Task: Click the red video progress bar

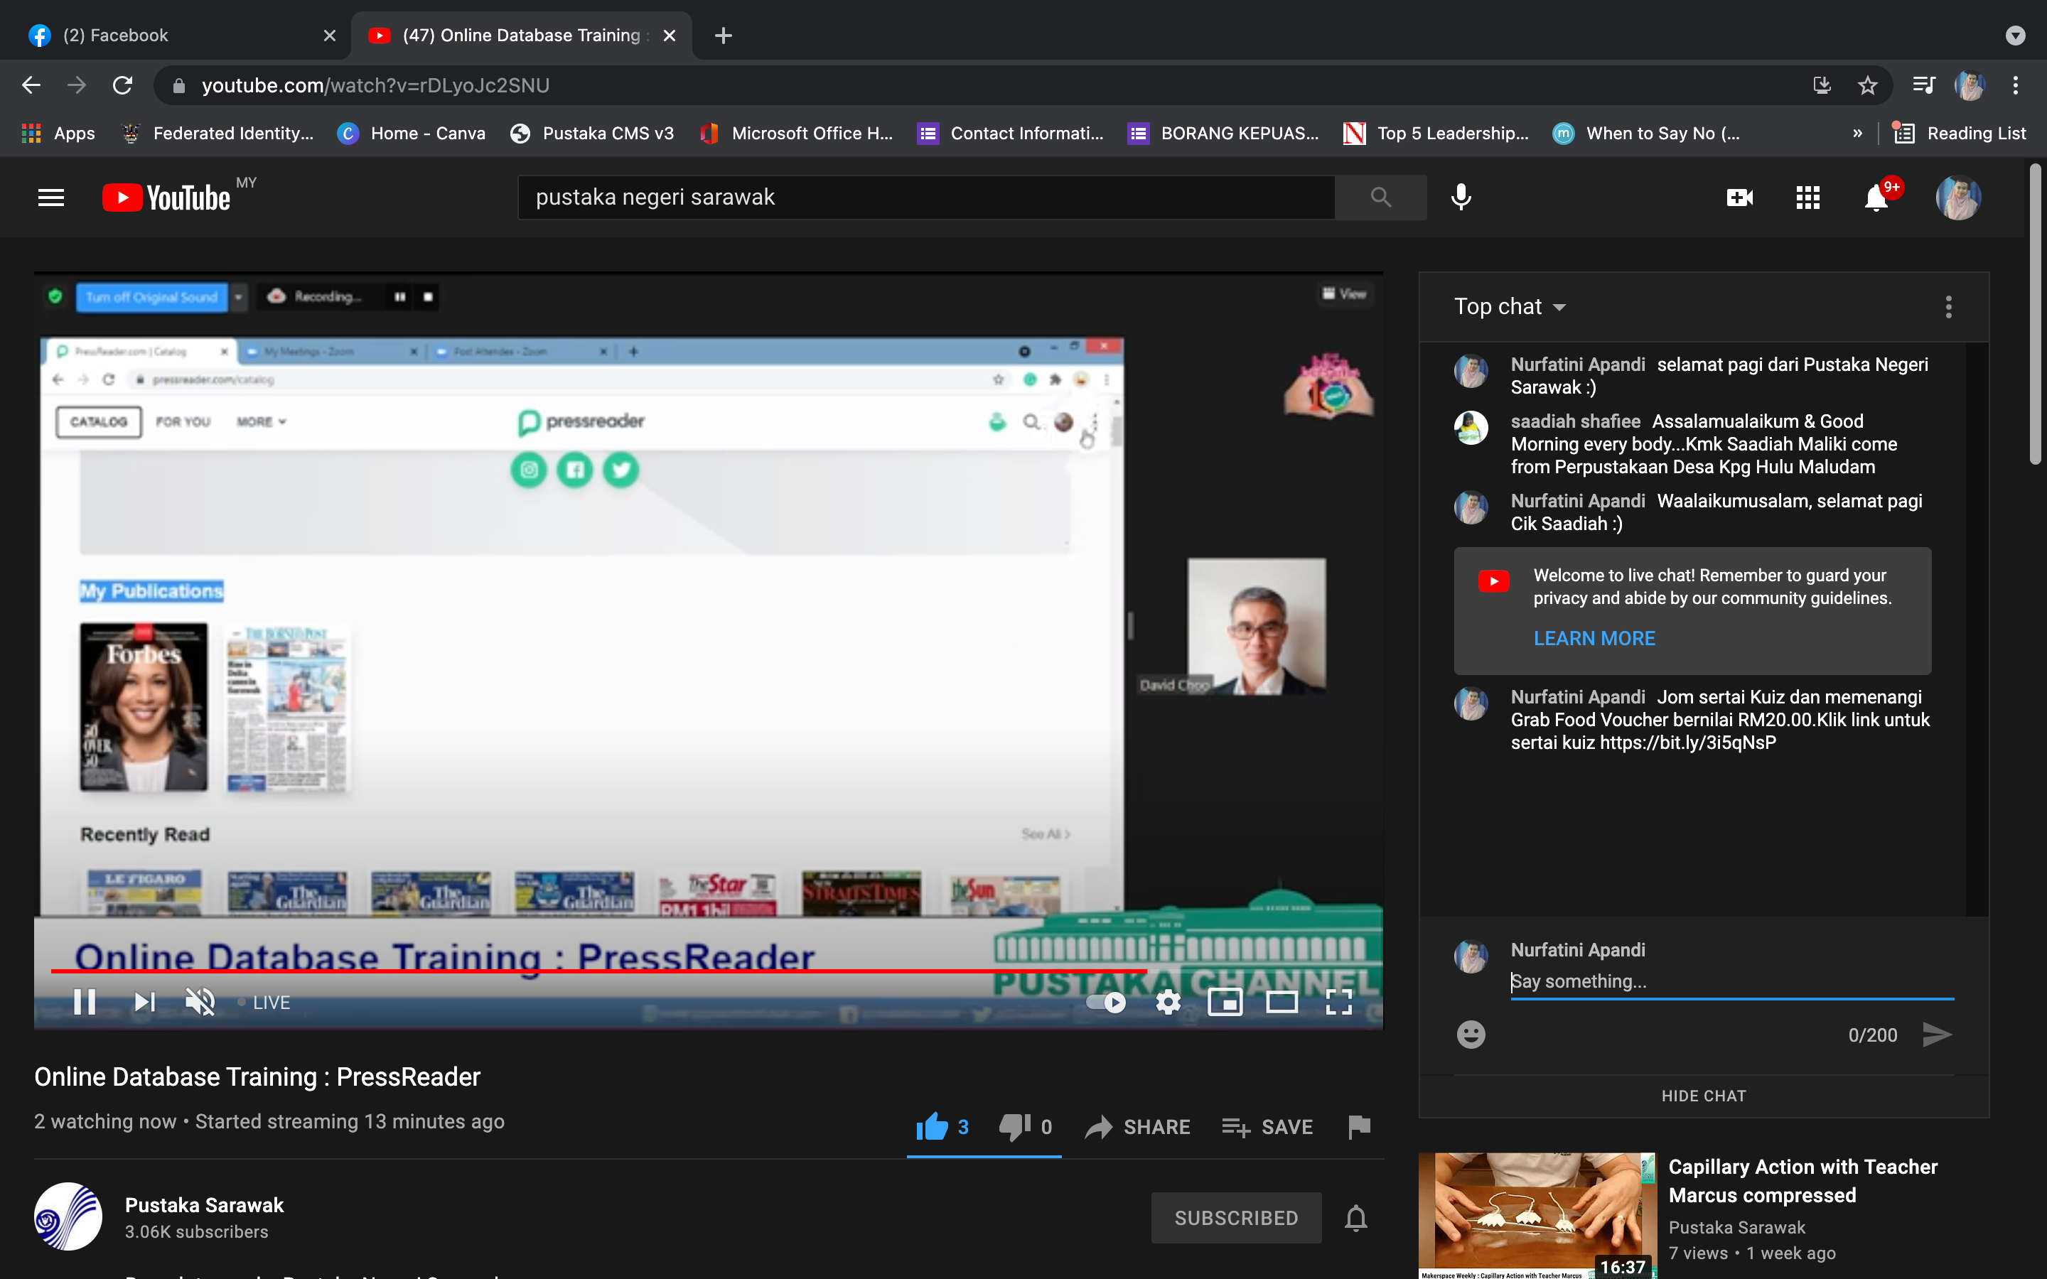Action: [x=592, y=971]
